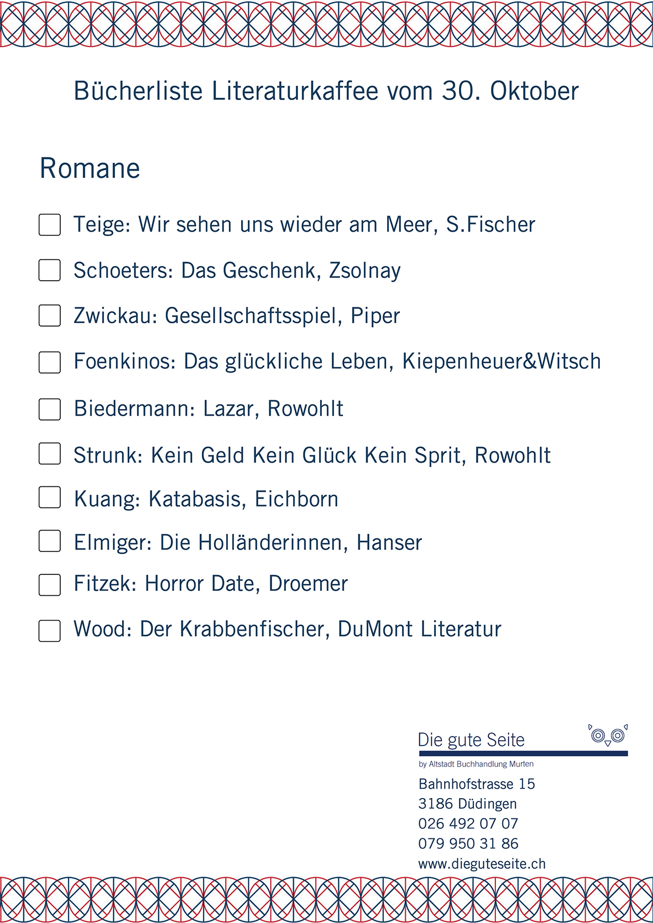Tick the Wood: Der Krabbenfischer checkbox

click(x=50, y=631)
